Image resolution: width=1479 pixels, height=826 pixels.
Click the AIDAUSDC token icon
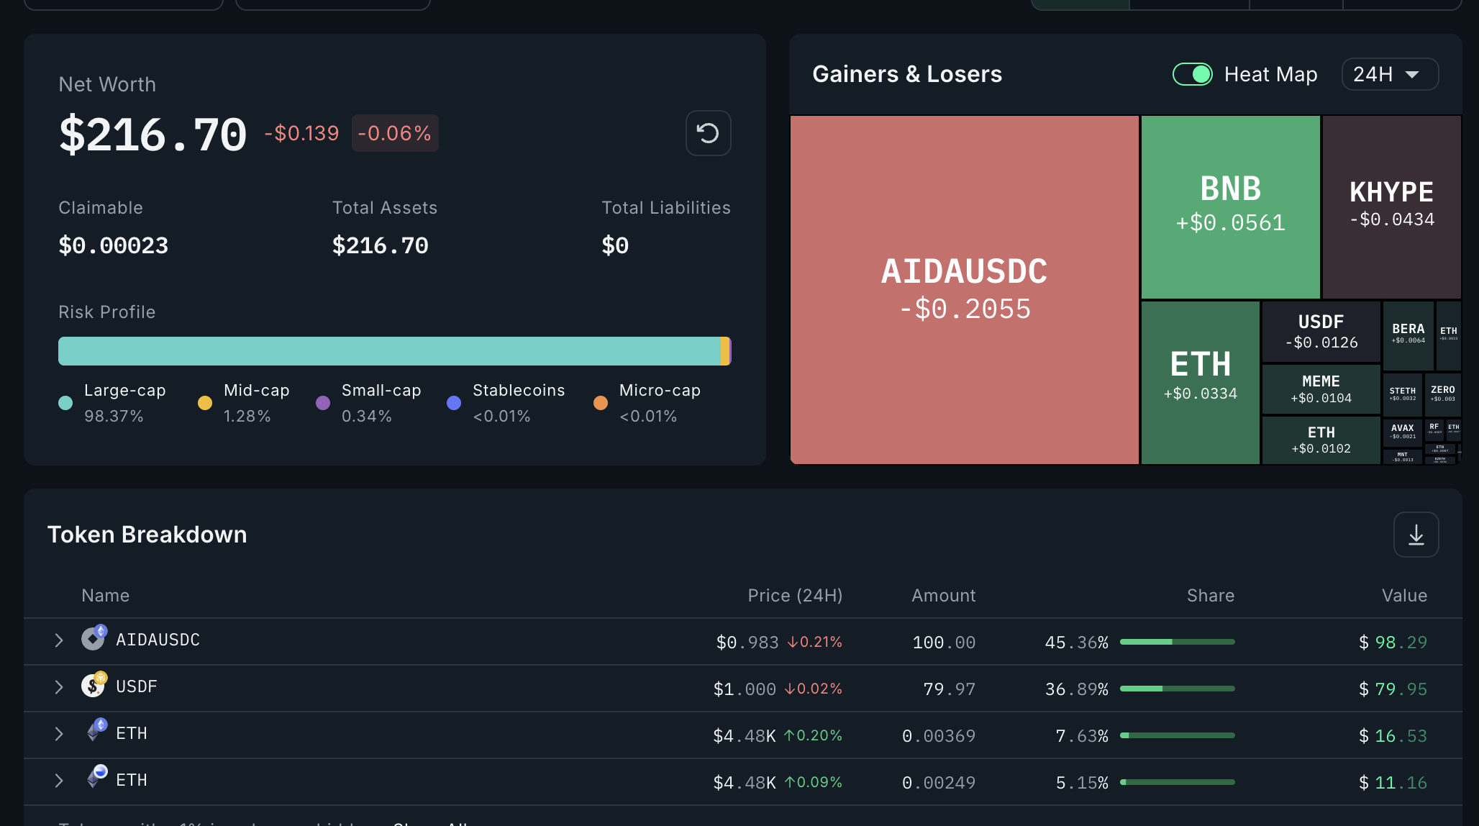click(x=94, y=638)
